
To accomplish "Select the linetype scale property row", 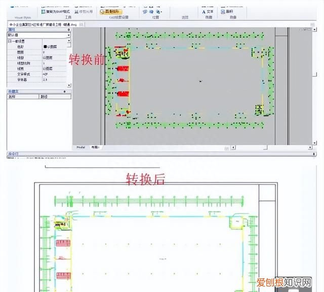I will tap(37, 63).
